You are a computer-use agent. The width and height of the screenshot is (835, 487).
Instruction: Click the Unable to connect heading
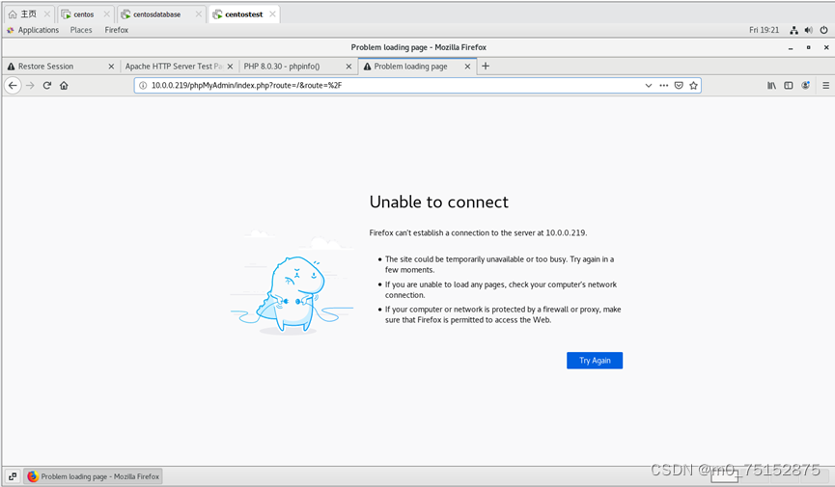439,203
